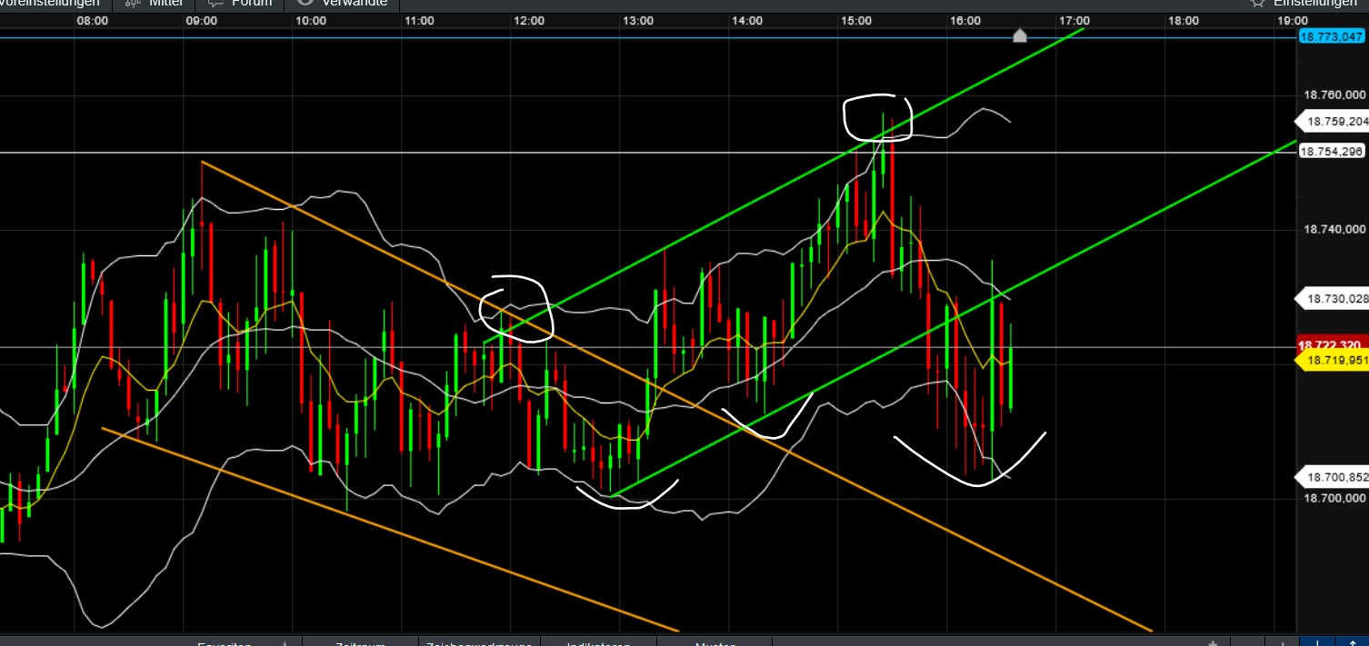Click the blue price label 18.773,047
This screenshot has width=1369, height=646.
pos(1332,36)
